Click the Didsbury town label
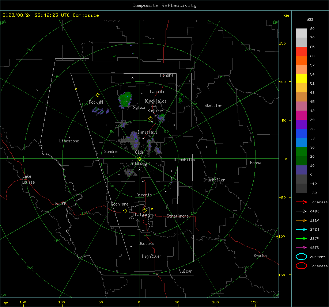This screenshot has height=307, width=329. click(138, 164)
